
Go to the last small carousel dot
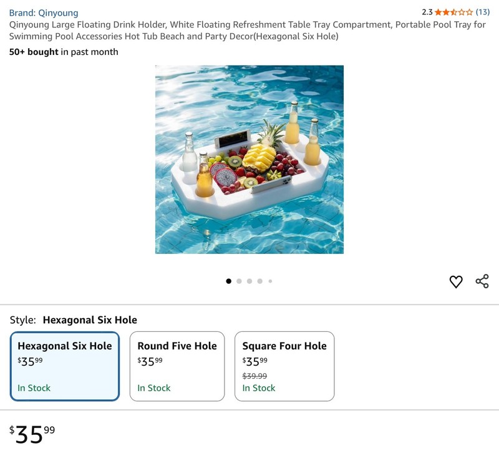[x=270, y=281]
